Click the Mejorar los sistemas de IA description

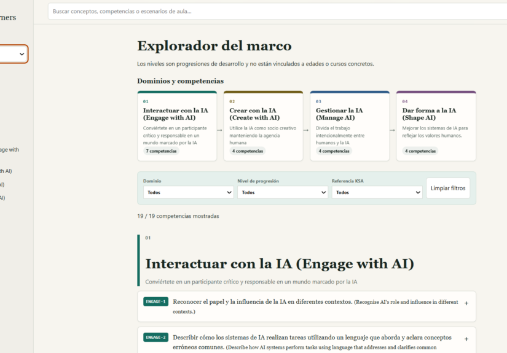point(435,132)
